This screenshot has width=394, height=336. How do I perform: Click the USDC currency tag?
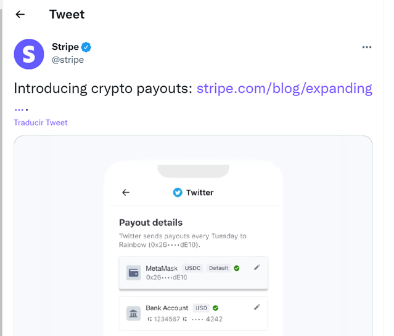[192, 268]
